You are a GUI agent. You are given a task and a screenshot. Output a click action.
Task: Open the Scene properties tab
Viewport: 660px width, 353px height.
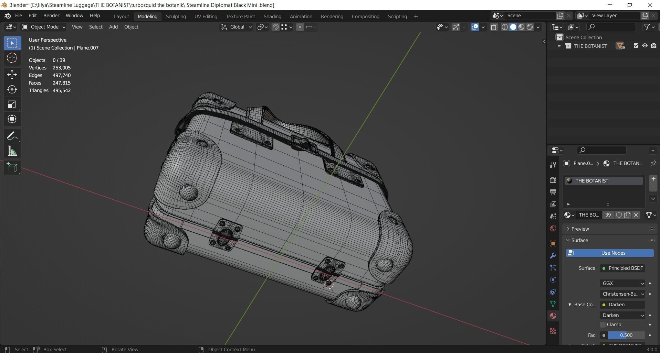point(553,216)
